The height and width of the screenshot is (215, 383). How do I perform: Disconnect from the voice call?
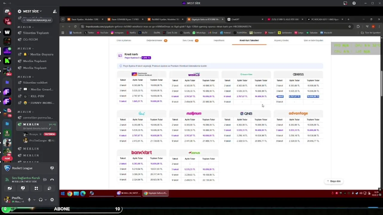[52, 179]
